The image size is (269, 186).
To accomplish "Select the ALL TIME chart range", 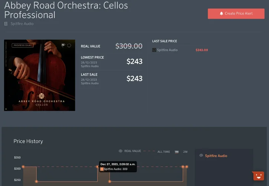I will 164,152.
